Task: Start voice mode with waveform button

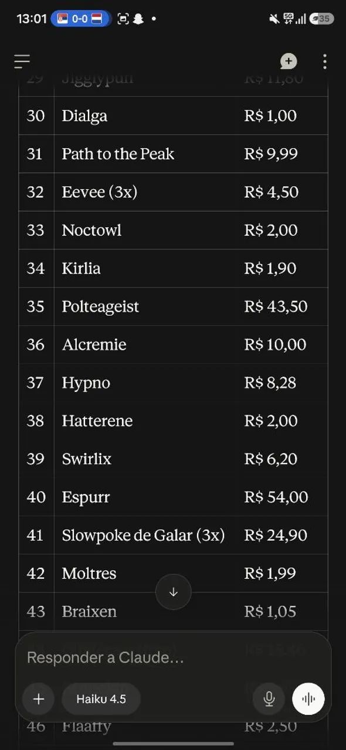Action: 308,698
